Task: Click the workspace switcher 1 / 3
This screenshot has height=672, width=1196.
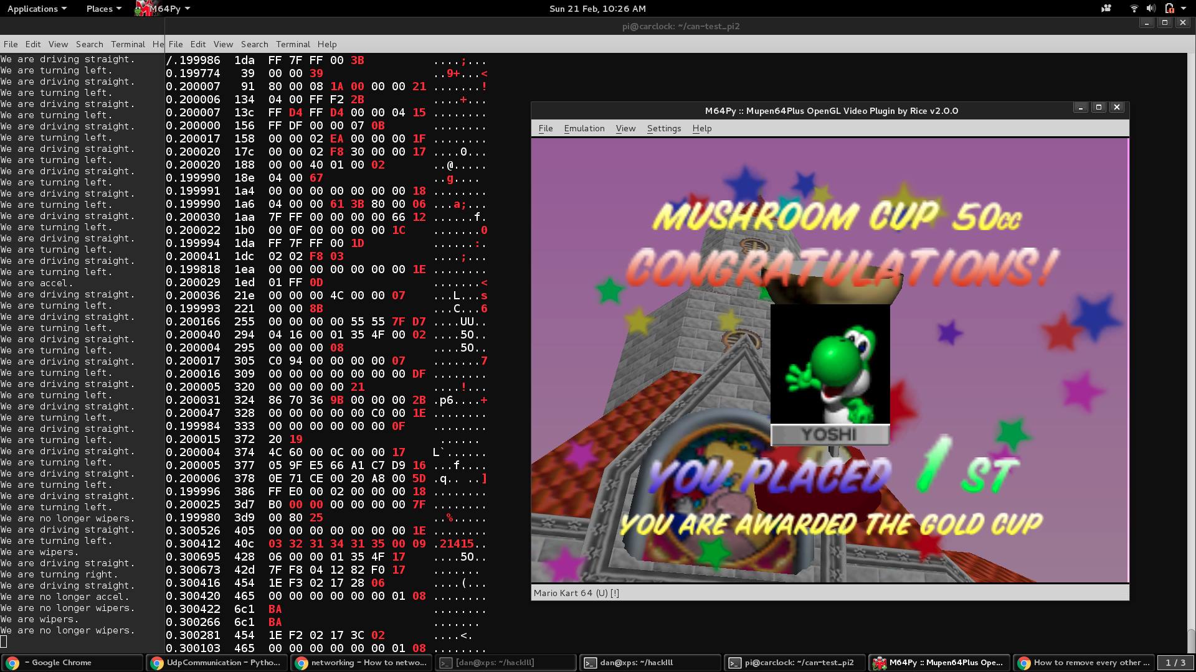Action: (x=1175, y=663)
